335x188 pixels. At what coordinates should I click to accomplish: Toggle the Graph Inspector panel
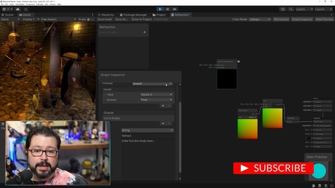(302, 19)
